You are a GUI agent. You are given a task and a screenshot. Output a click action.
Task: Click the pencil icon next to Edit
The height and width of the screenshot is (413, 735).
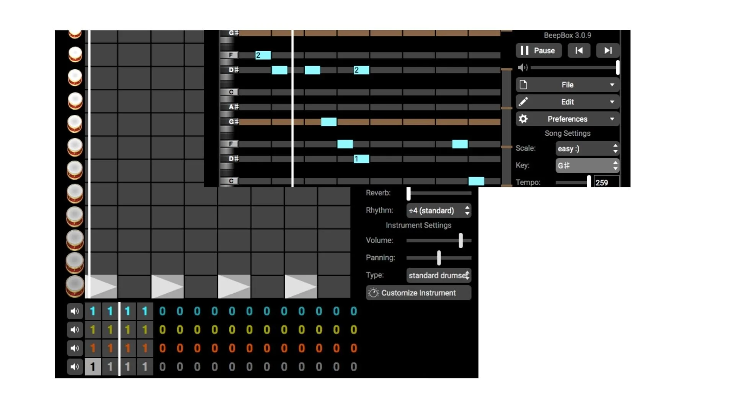[523, 102]
